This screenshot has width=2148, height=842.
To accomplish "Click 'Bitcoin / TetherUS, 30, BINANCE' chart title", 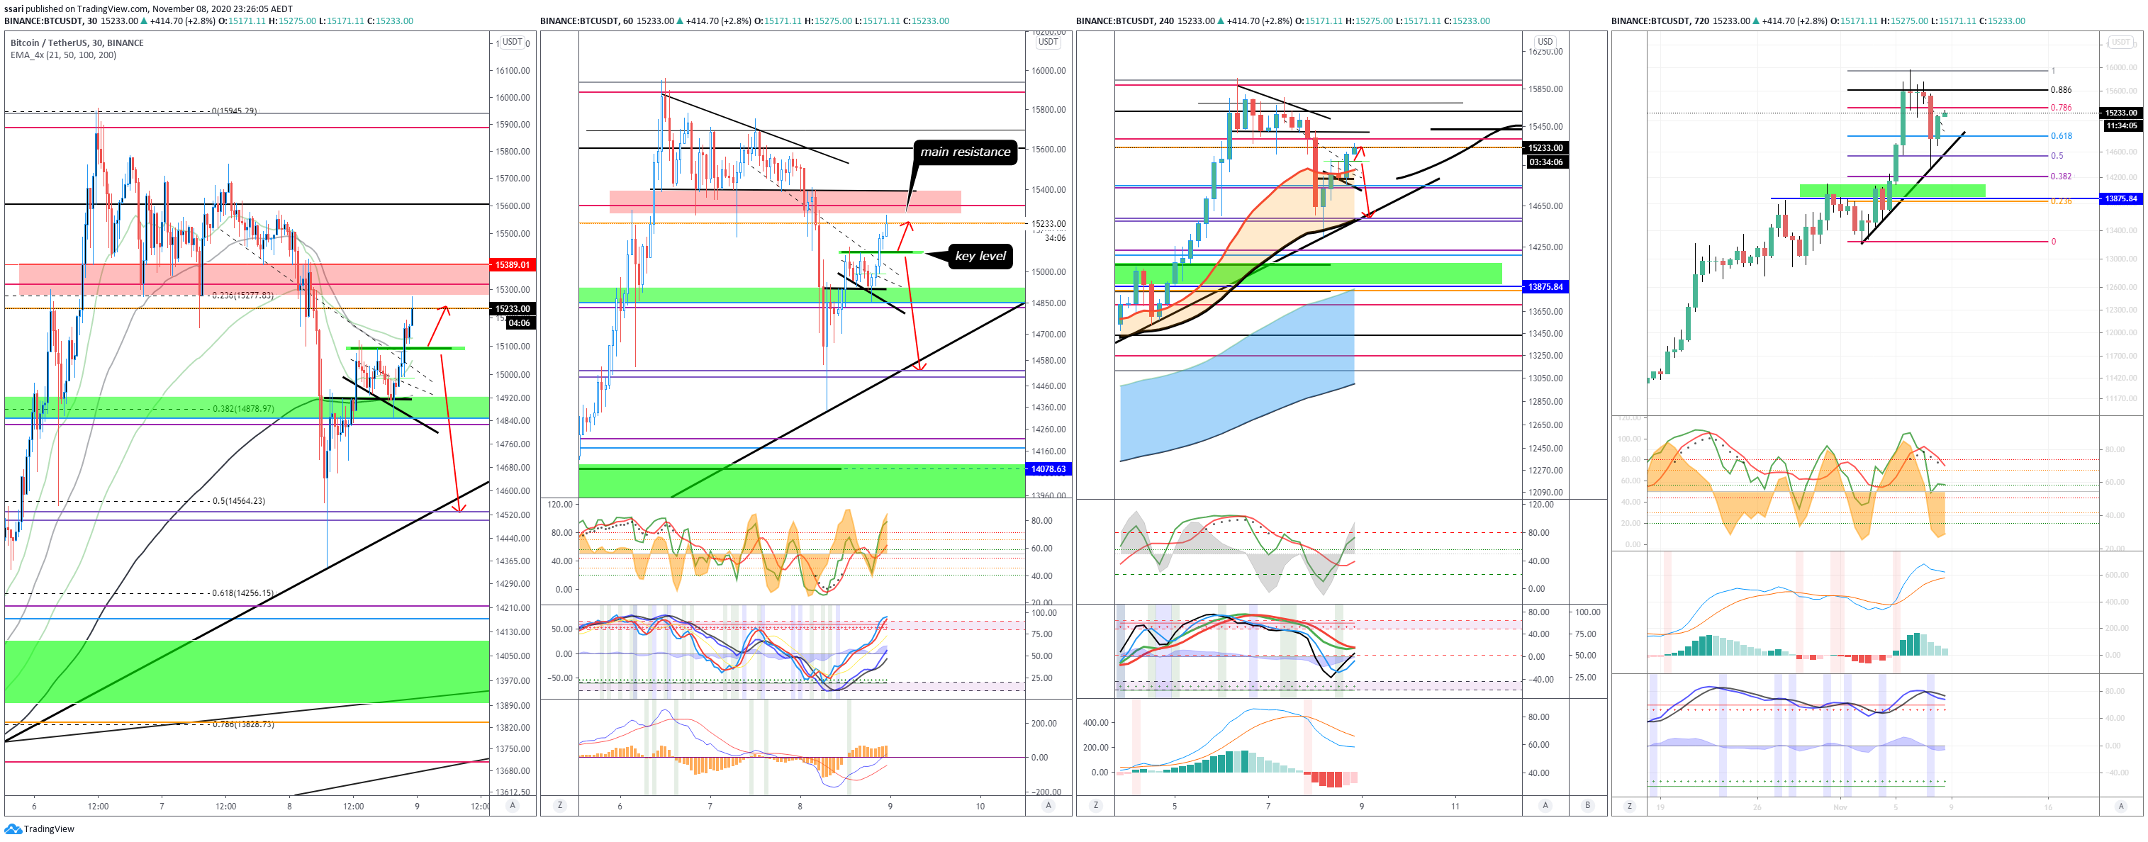I will (77, 43).
